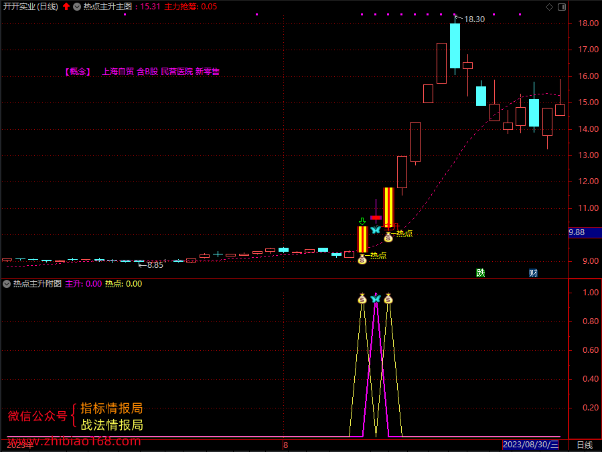602x452 pixels.
Task: Click the 热点: 0.00 value in sub chart
Action: [124, 284]
